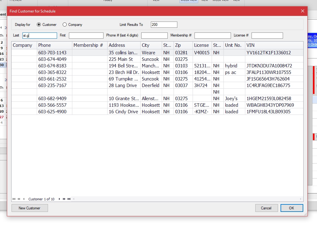This screenshot has height=225, width=317.
Task: Select row with phone 603-235-7167
Action: point(157,86)
